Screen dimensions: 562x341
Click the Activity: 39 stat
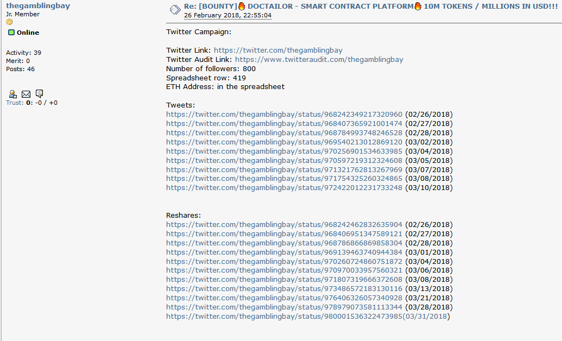(23, 53)
